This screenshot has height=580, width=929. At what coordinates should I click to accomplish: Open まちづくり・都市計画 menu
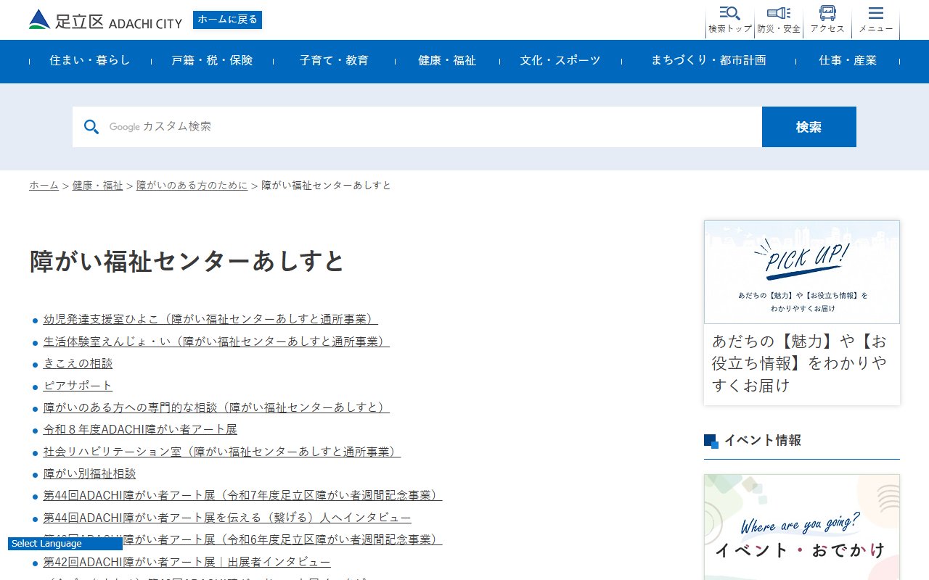[708, 61]
